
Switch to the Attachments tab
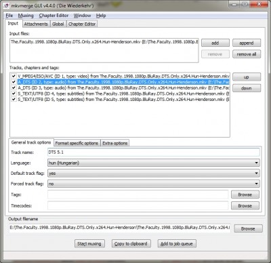36,24
